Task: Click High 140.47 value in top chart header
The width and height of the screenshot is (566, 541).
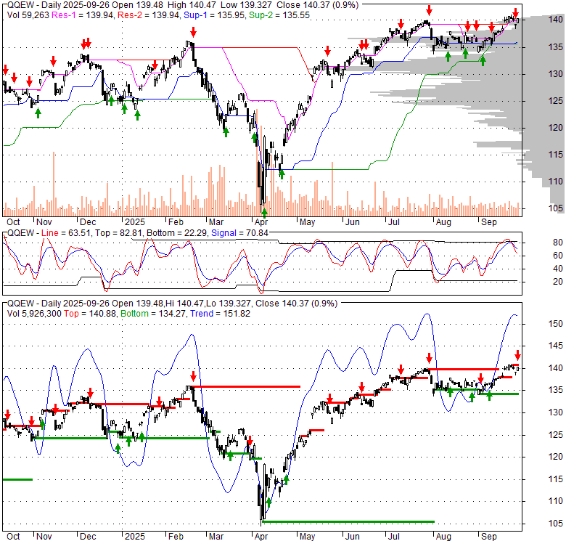Action: tap(191, 5)
